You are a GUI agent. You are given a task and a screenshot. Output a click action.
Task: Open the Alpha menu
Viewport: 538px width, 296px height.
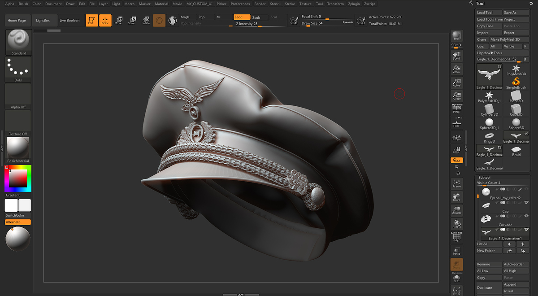(x=9, y=4)
